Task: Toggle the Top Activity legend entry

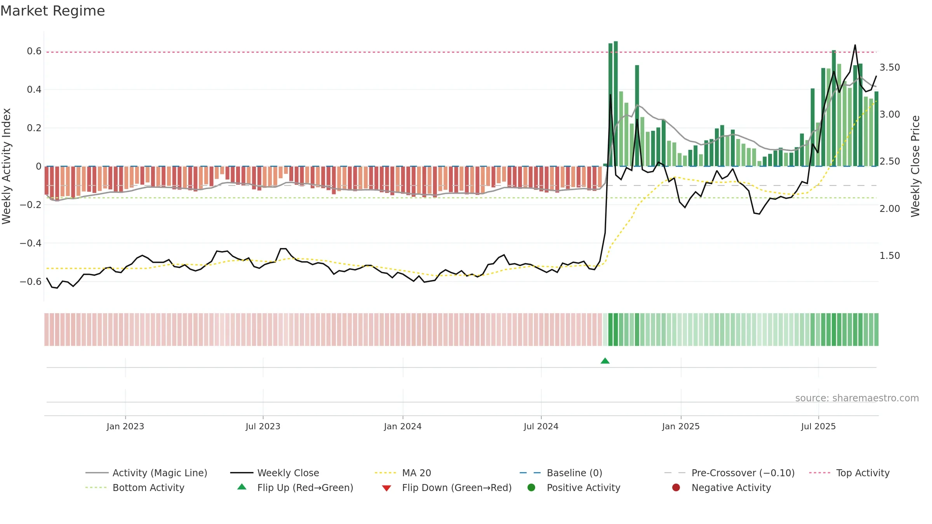Action: click(x=849, y=473)
